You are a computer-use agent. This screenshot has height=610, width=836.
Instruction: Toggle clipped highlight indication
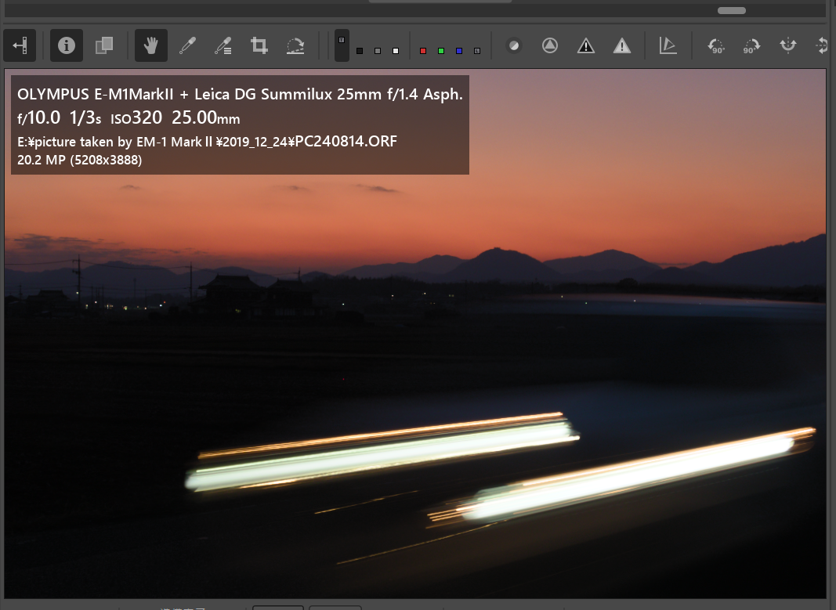[621, 45]
